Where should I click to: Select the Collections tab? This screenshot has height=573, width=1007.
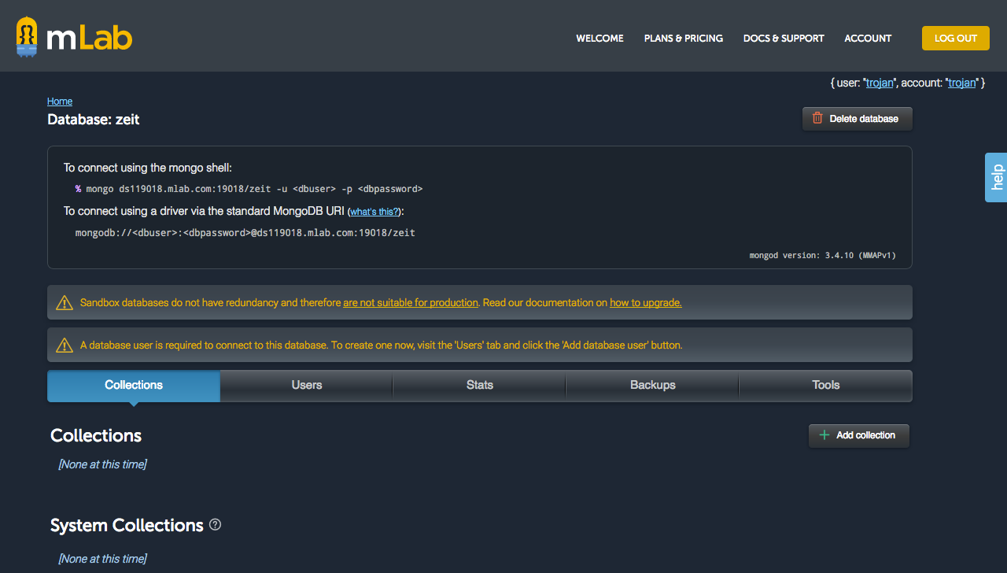[x=134, y=386]
